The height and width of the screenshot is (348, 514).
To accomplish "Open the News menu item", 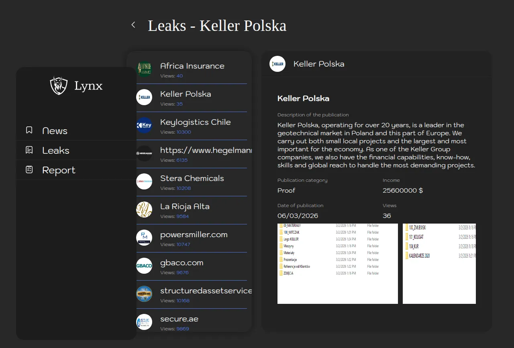I will pos(55,131).
